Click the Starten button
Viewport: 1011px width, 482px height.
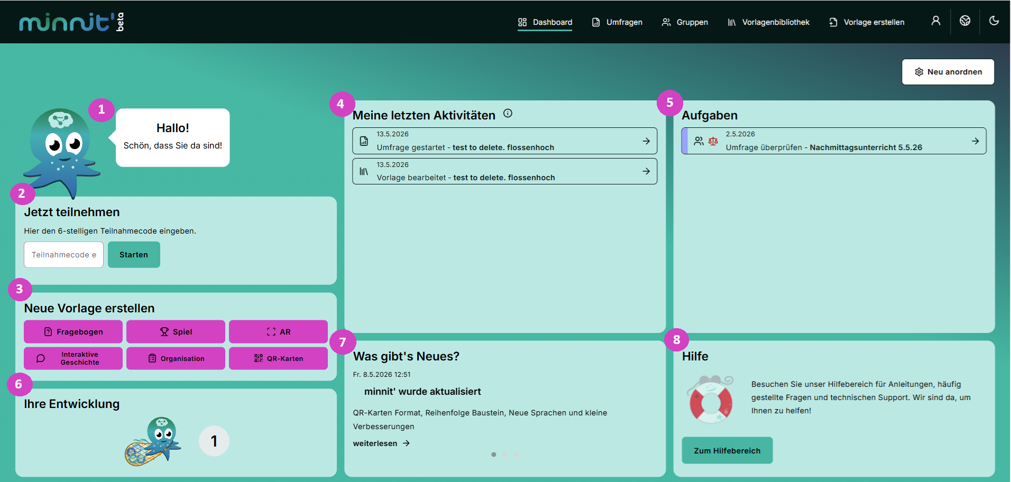134,255
